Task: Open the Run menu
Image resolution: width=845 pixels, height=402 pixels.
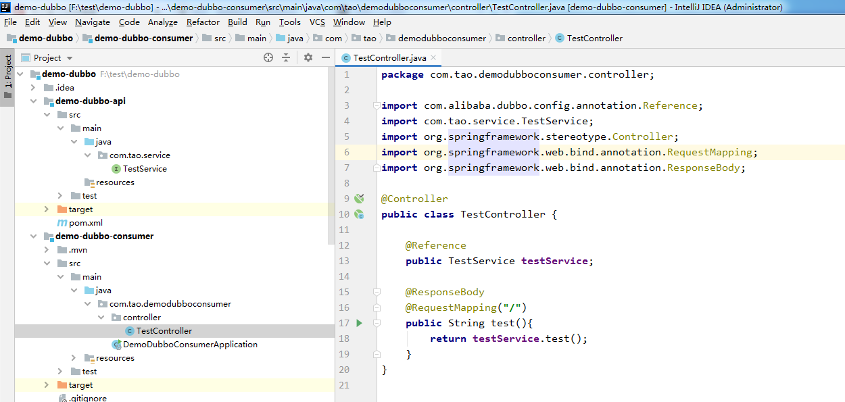Action: (263, 22)
